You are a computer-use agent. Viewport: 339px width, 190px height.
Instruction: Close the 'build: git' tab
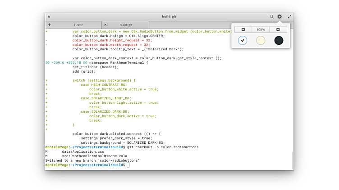point(105,25)
